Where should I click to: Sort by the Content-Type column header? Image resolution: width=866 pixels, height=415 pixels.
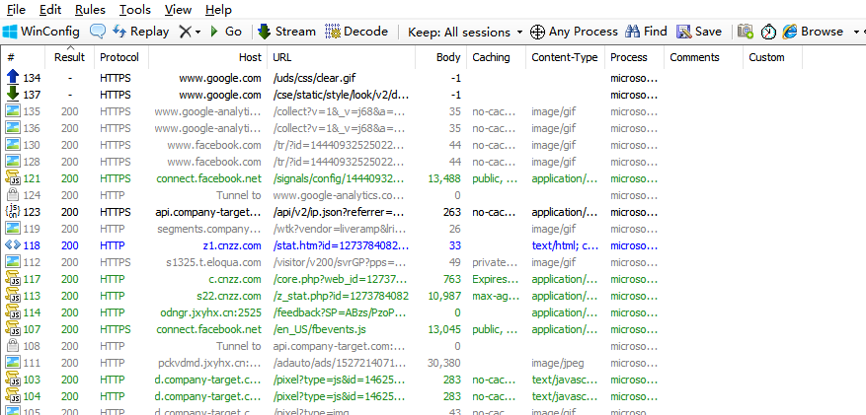coord(565,57)
